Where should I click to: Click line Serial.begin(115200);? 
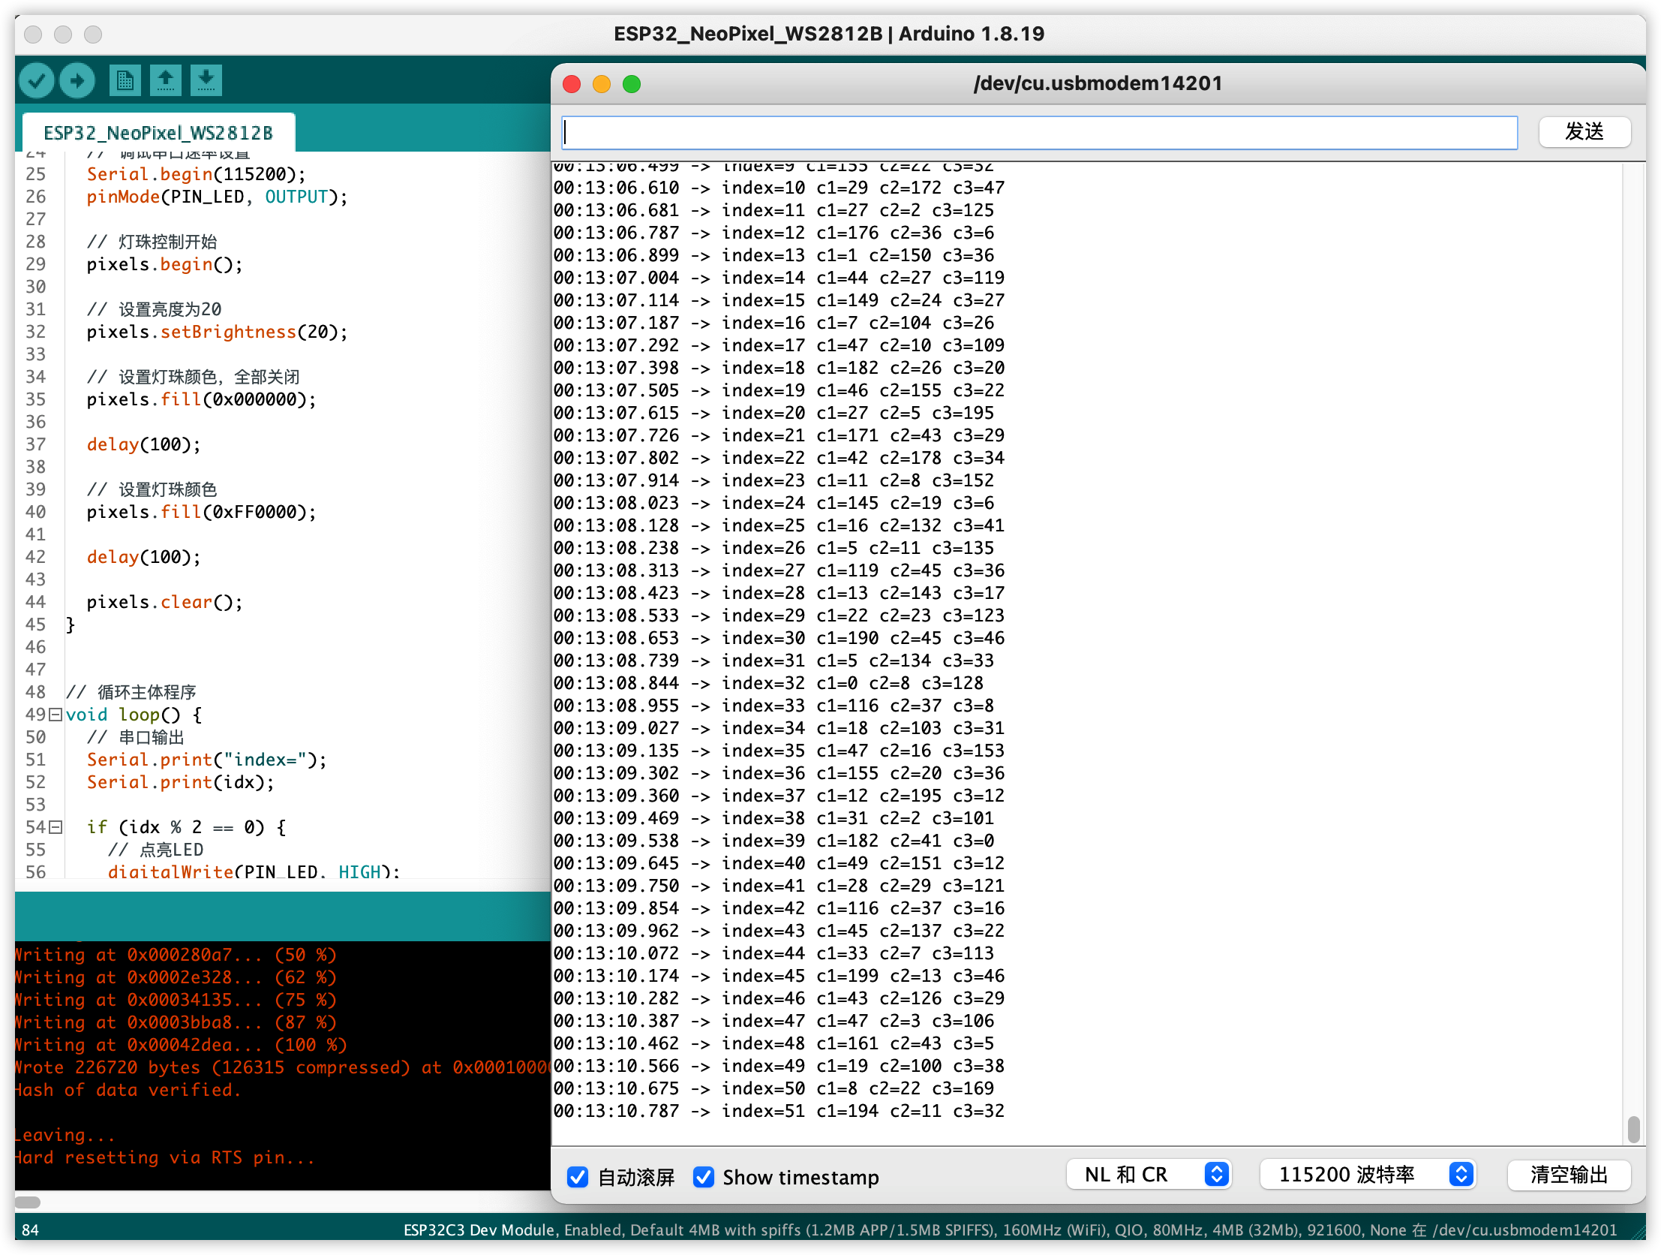(196, 174)
